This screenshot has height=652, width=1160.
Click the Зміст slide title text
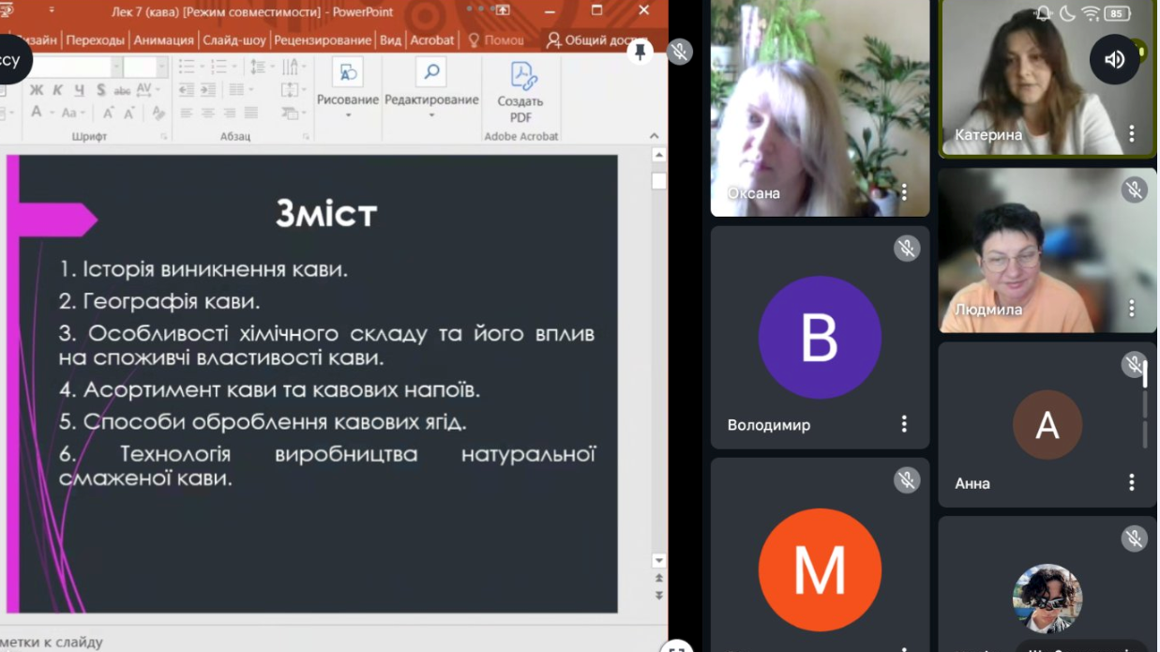click(325, 214)
